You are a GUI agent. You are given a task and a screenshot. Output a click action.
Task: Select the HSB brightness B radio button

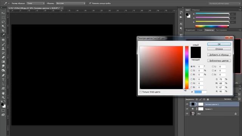(192, 74)
